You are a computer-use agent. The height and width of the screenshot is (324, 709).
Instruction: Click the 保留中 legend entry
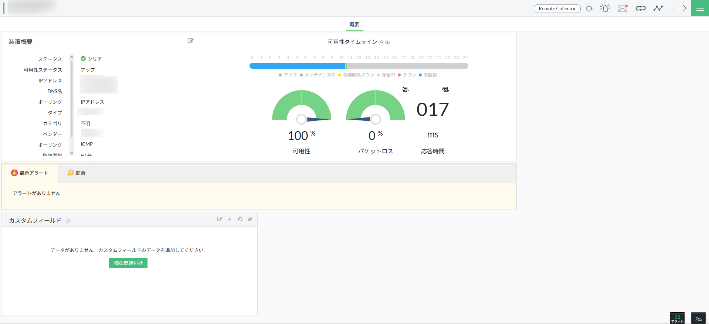point(386,75)
